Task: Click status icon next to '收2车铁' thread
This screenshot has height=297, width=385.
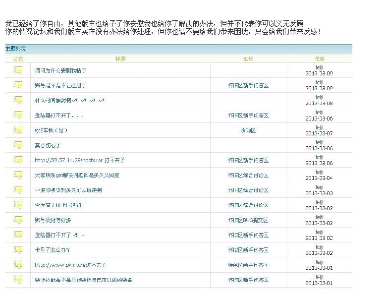Action: tap(18, 130)
